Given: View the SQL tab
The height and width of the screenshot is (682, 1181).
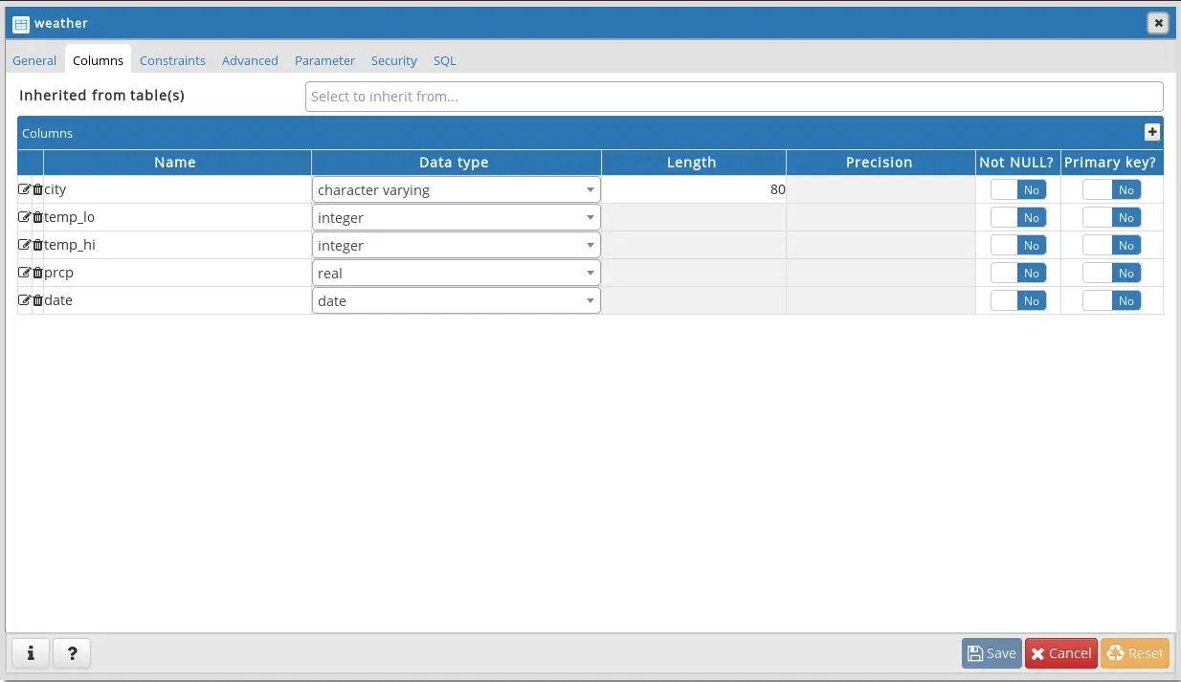Looking at the screenshot, I should tap(445, 60).
